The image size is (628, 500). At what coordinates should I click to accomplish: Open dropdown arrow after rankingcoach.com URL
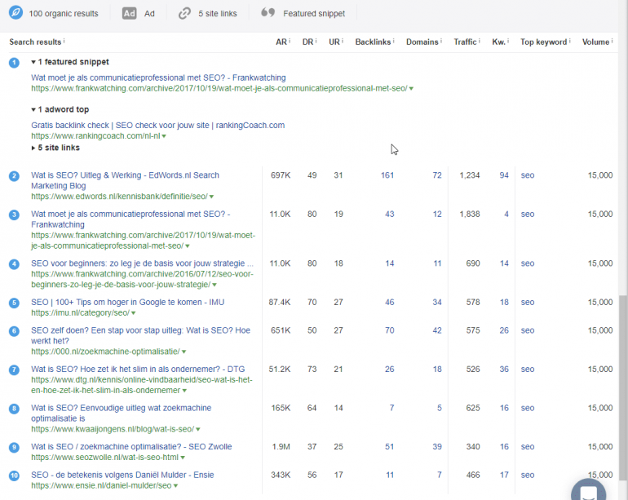click(x=164, y=136)
